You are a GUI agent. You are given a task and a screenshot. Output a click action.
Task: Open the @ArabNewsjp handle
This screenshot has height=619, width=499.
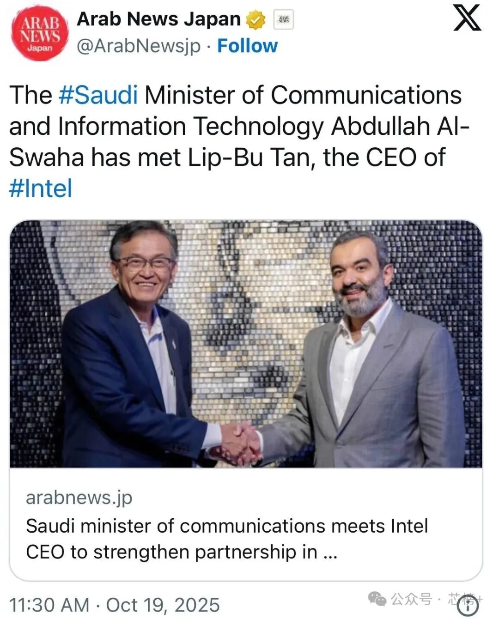(x=139, y=46)
